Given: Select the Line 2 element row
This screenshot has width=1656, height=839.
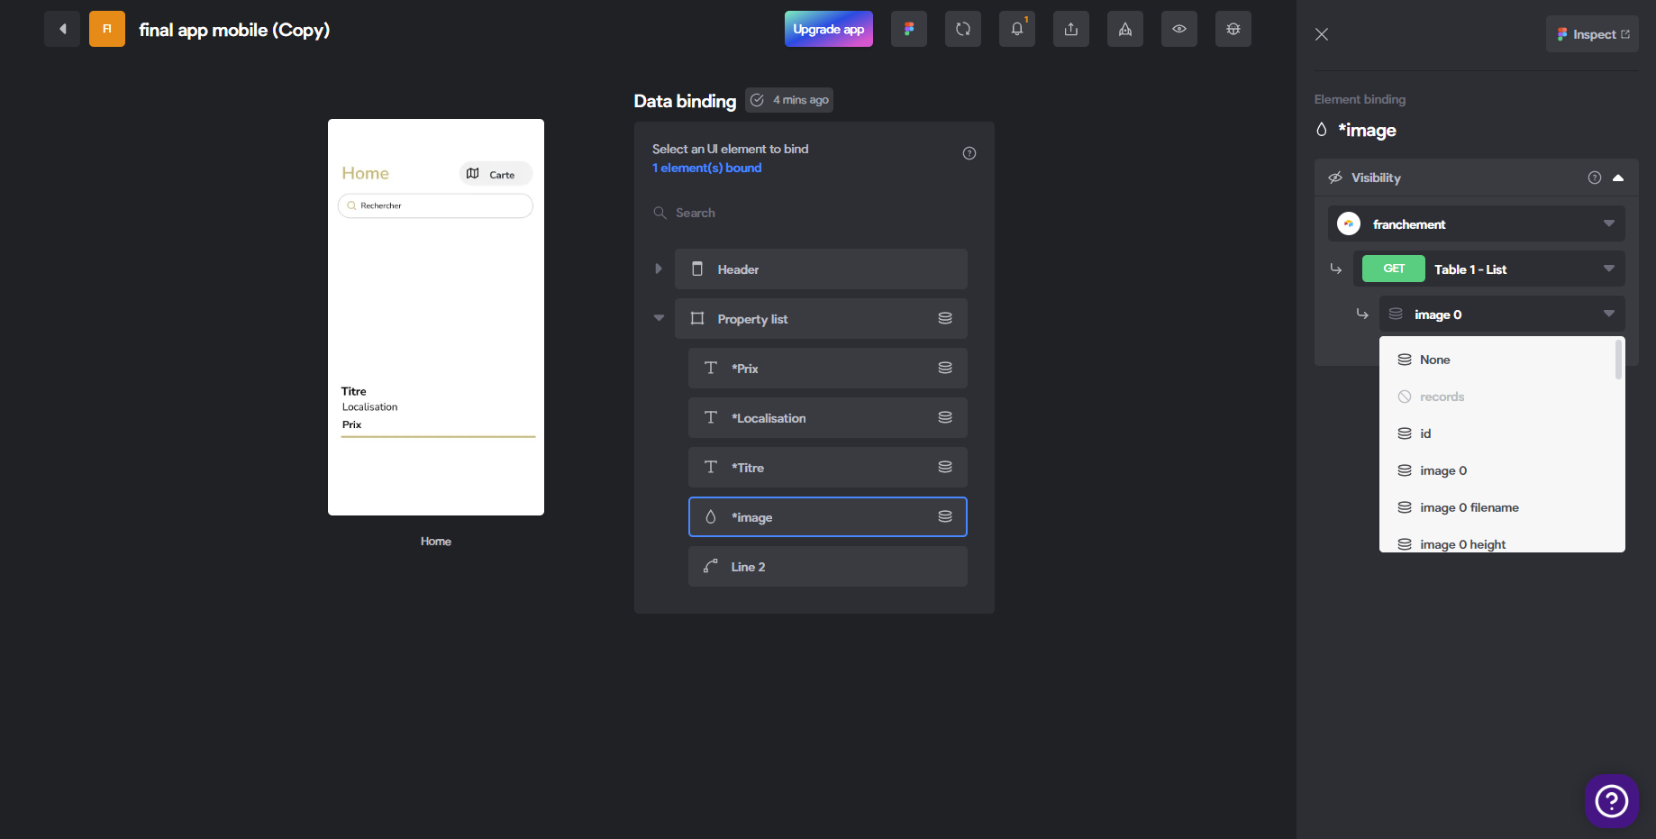Looking at the screenshot, I should coord(828,567).
